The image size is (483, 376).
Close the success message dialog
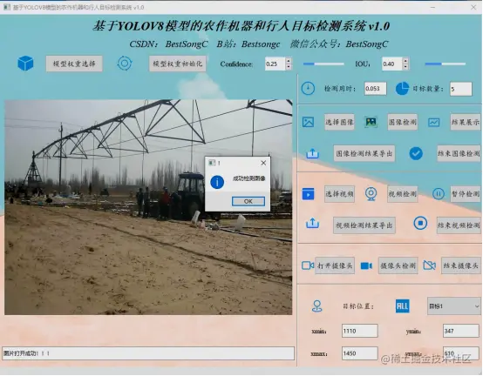click(x=263, y=163)
